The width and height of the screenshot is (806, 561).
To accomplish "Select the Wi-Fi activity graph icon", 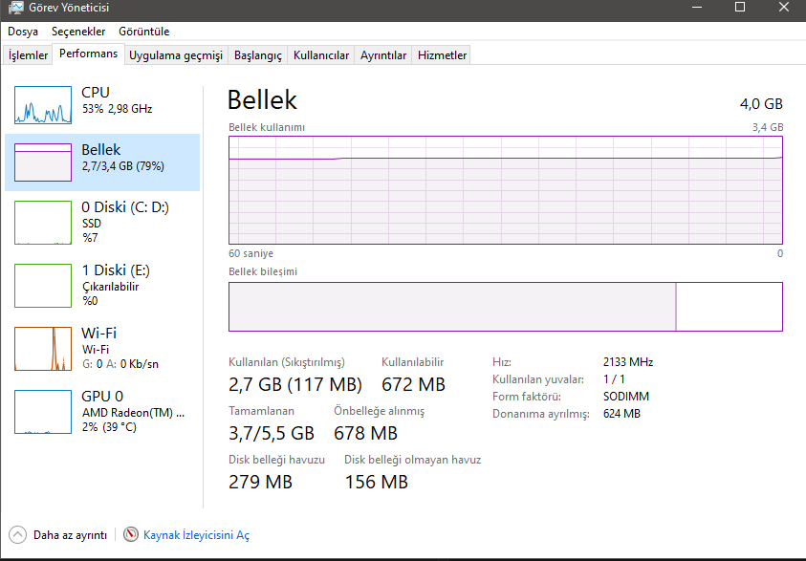I will coord(43,349).
